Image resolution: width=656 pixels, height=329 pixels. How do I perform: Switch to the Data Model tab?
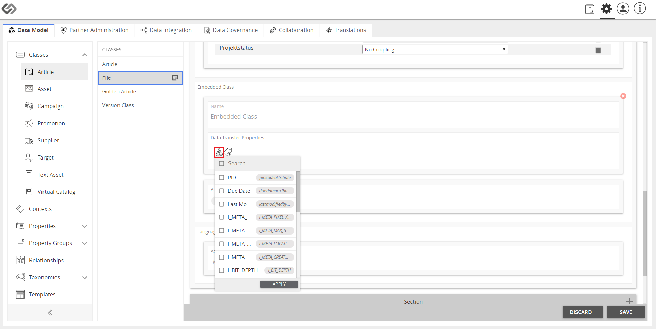pos(29,30)
